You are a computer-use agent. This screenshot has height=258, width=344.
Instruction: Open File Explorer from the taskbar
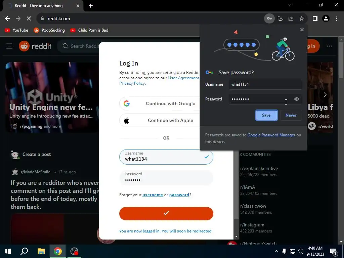coord(41,251)
